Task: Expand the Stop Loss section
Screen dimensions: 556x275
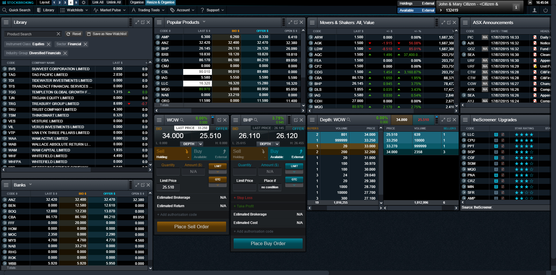Action: click(243, 198)
